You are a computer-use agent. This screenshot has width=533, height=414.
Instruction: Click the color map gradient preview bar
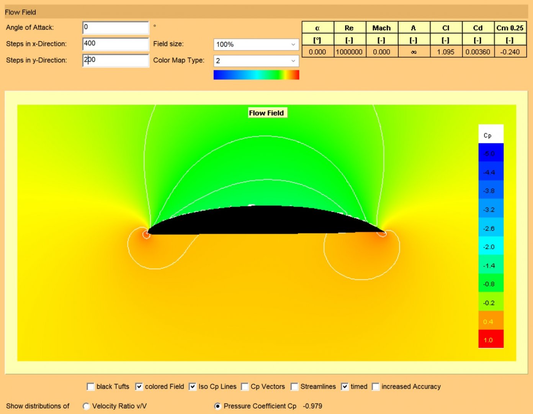tap(256, 75)
